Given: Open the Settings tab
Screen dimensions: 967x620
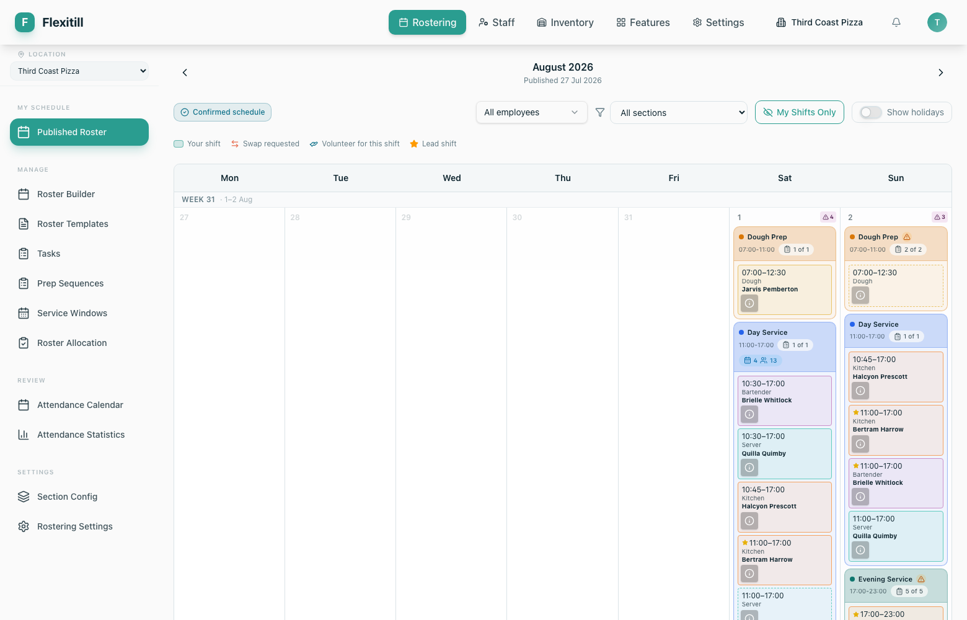Looking at the screenshot, I should [718, 22].
